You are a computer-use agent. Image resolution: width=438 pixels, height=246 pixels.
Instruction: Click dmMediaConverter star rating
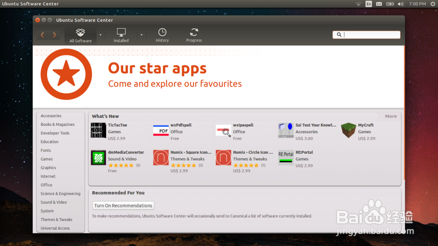pos(121,165)
